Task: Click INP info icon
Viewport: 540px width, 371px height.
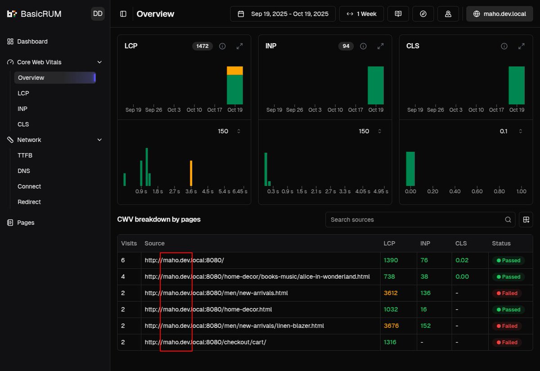Action: coord(363,46)
